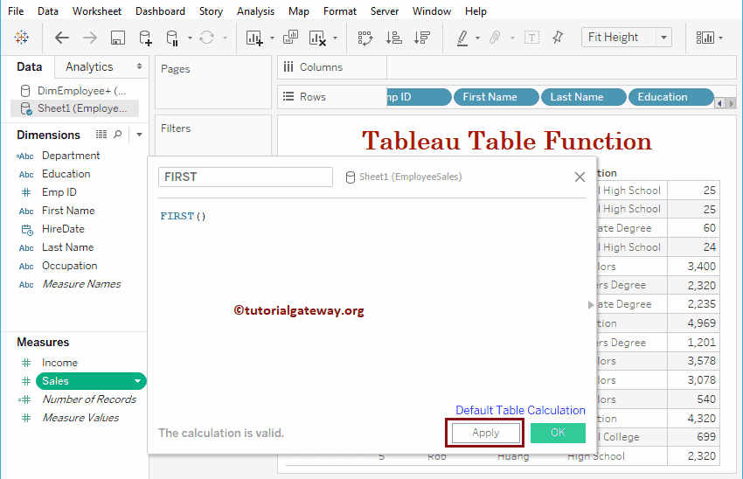Click the Sort Ascending toolbar icon
743x479 pixels.
pos(394,38)
